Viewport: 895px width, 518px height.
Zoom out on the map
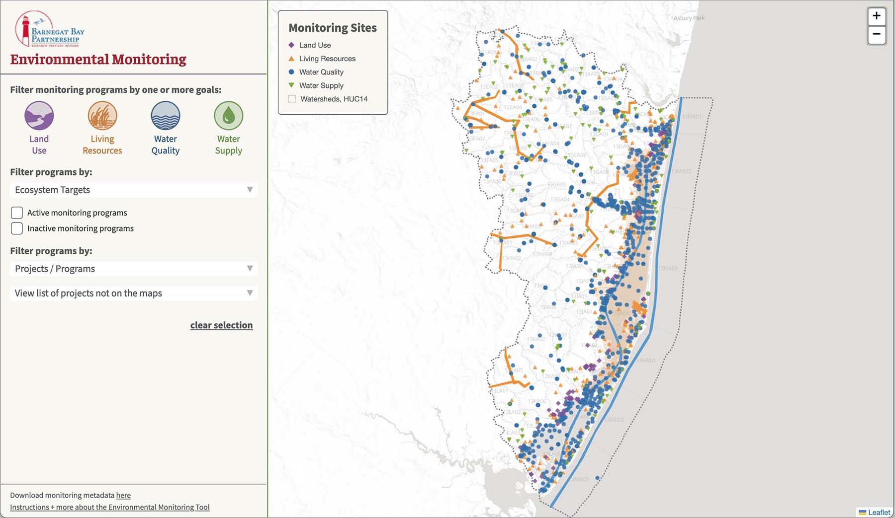click(x=876, y=35)
